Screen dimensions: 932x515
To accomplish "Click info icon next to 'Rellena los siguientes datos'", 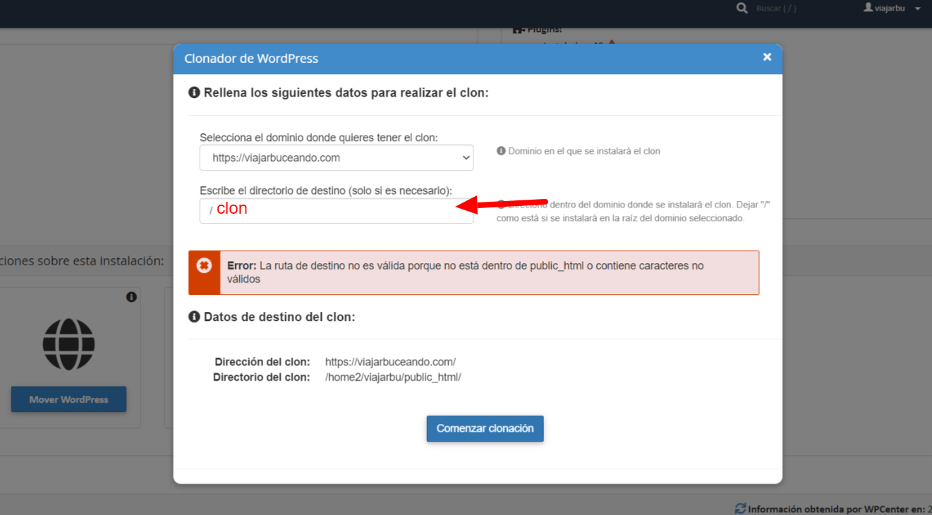I will coord(194,92).
